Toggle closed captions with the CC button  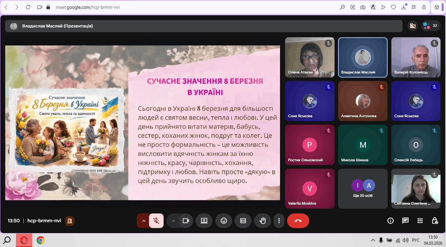[x=243, y=221]
